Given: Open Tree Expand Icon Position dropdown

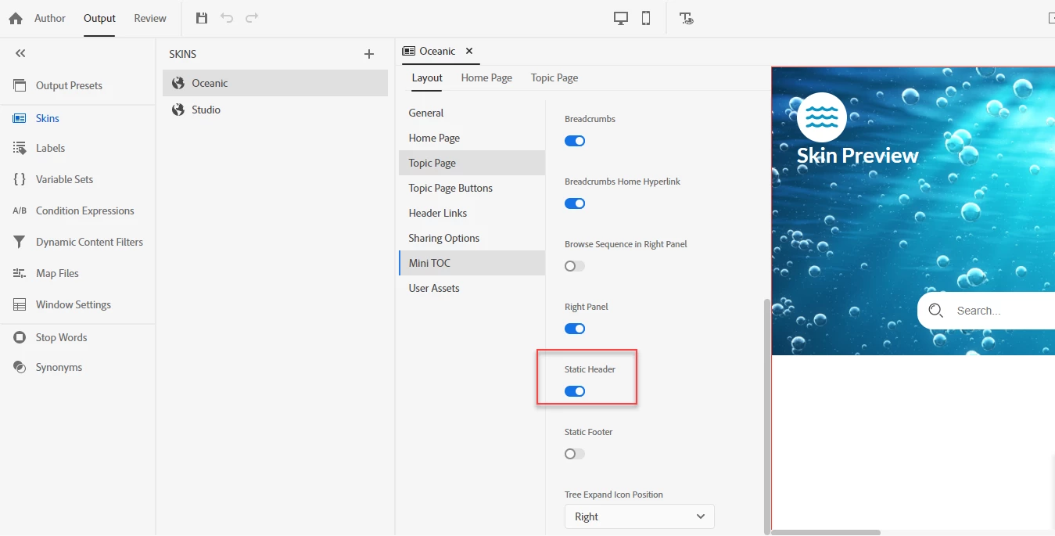Looking at the screenshot, I should click(x=640, y=516).
